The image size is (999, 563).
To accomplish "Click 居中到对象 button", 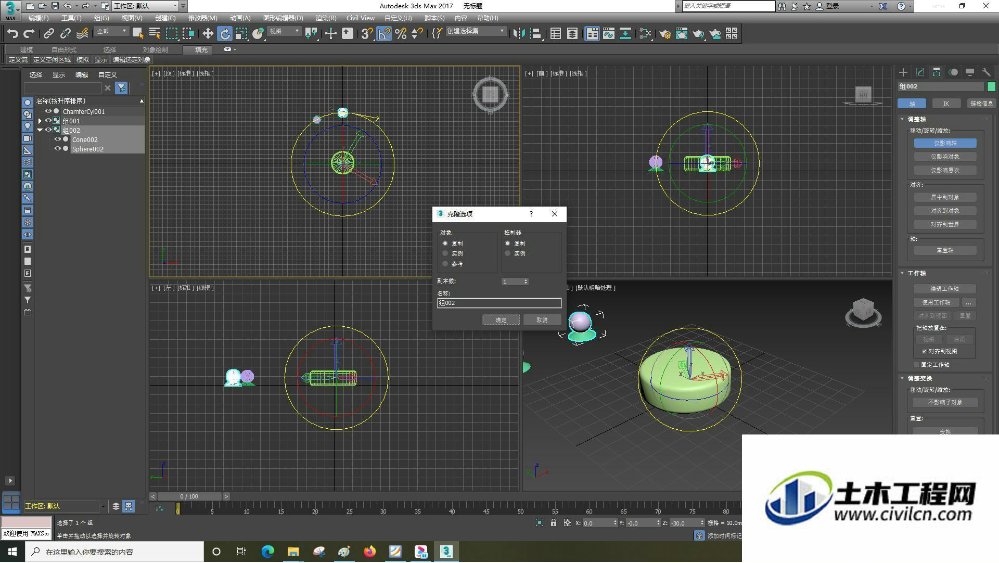I will coord(945,197).
